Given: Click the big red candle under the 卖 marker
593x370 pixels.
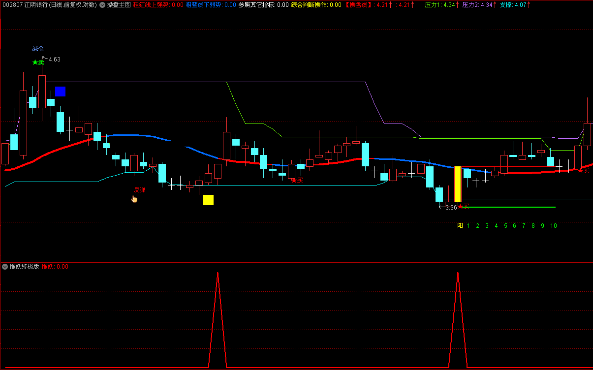Looking at the screenshot, I should pyautogui.click(x=42, y=92).
